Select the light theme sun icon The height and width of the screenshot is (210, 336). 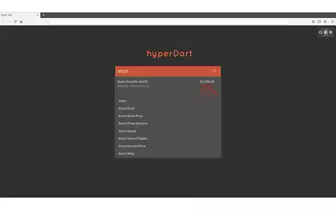[x=321, y=33]
